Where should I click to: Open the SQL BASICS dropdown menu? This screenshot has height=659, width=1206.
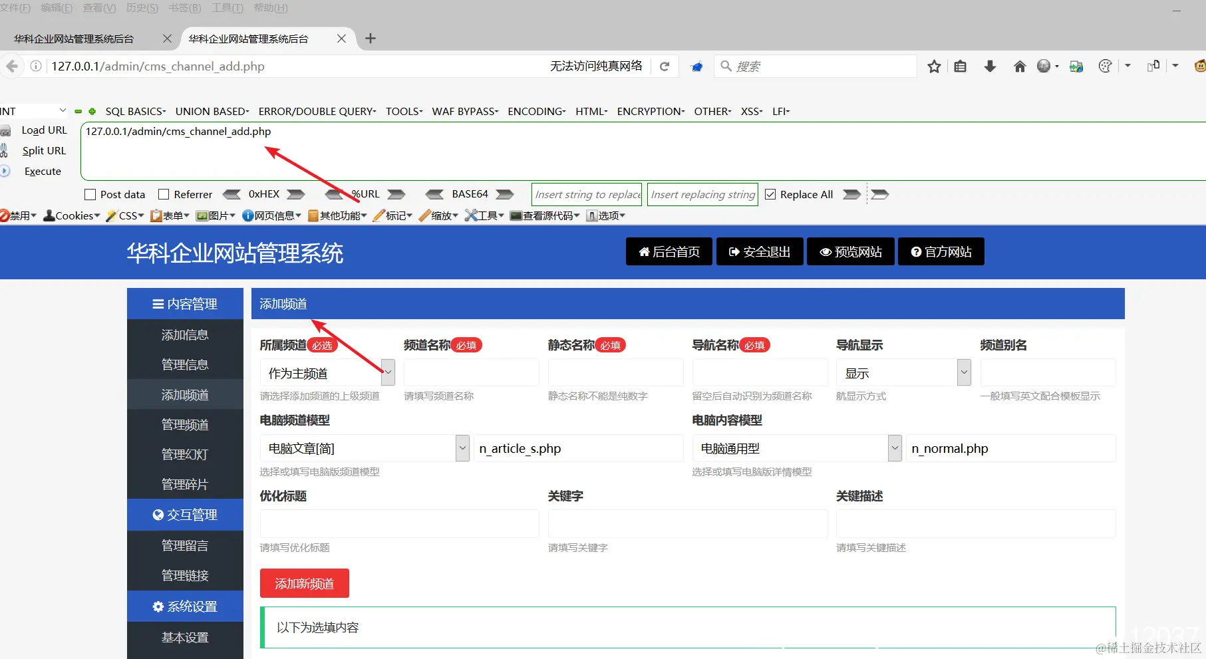134,111
